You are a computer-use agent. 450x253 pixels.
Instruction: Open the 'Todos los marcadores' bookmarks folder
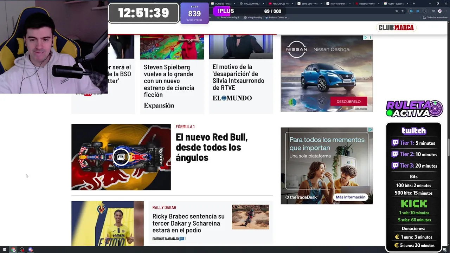[x=435, y=18]
